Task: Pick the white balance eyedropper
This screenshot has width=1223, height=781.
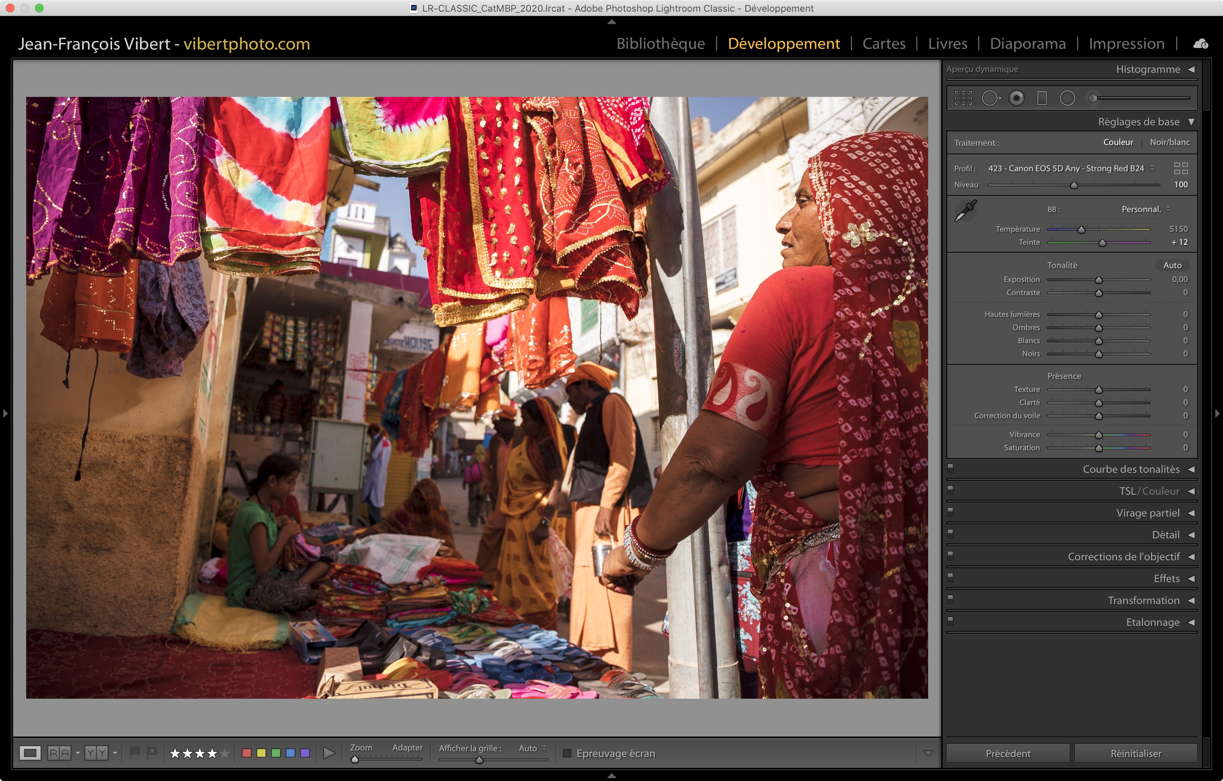Action: click(966, 211)
